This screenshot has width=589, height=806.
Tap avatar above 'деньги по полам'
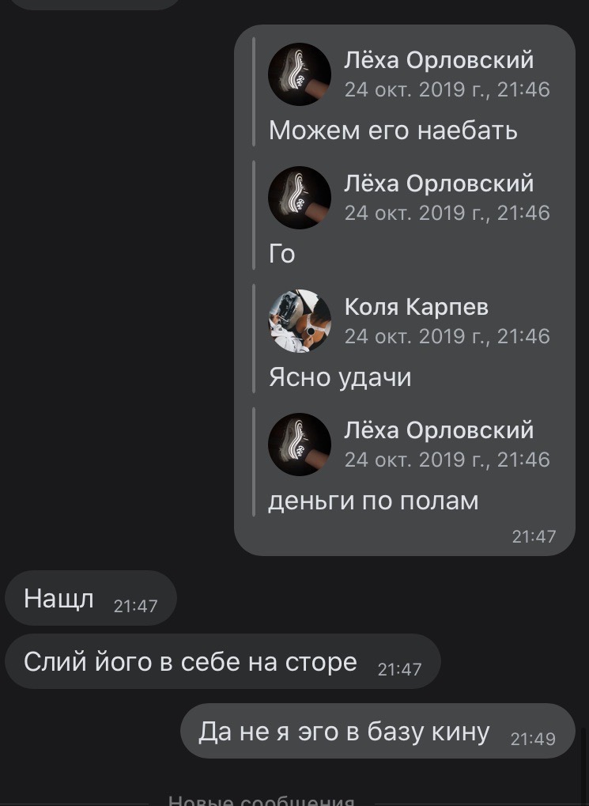point(300,444)
